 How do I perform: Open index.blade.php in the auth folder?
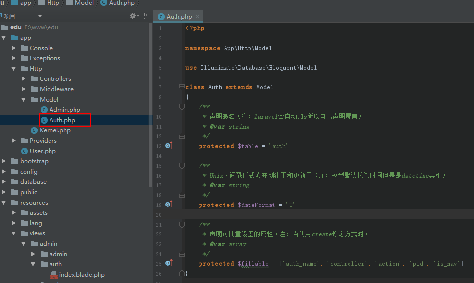pos(81,275)
